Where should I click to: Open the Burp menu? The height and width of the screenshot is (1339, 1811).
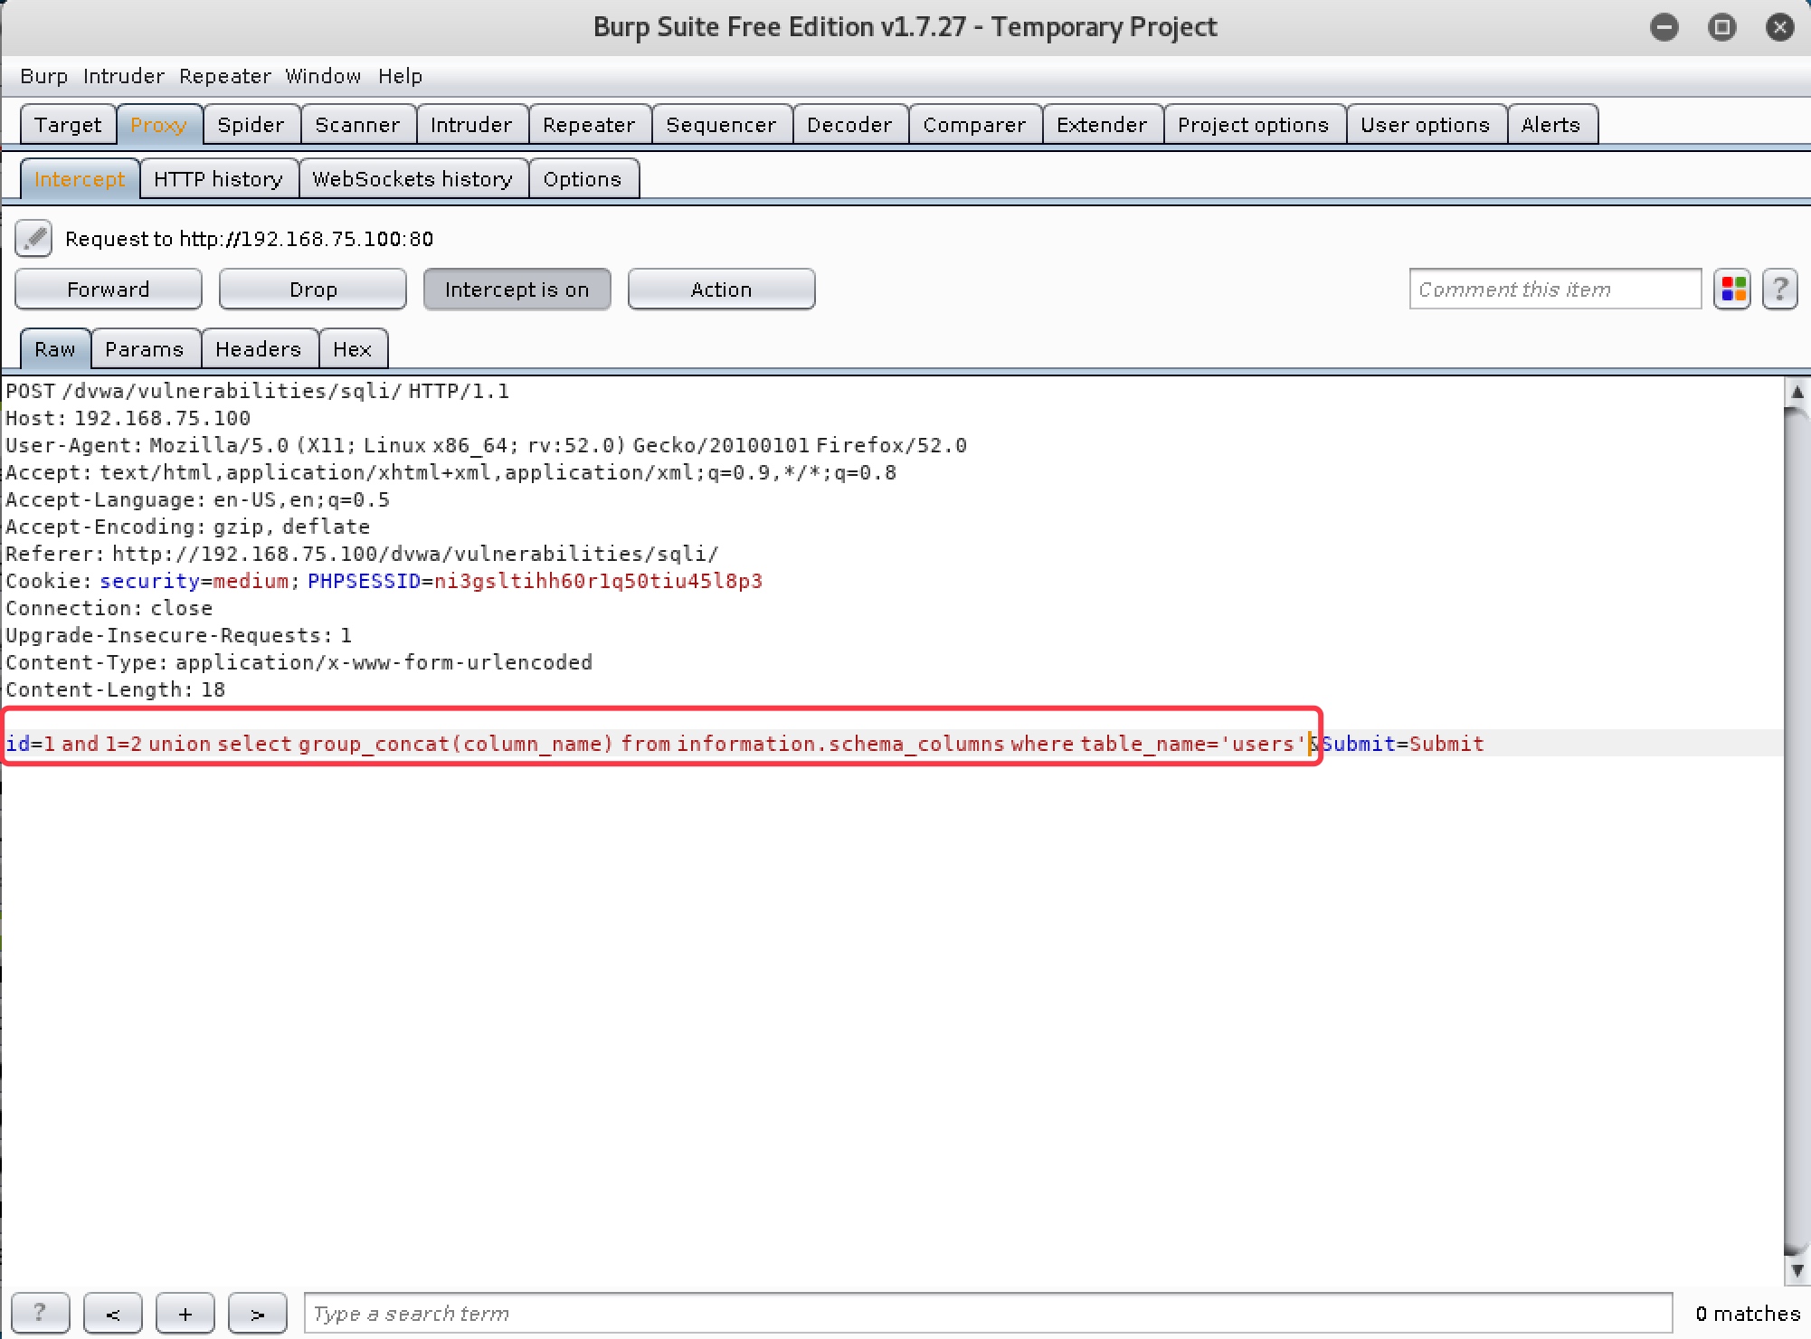pos(43,76)
